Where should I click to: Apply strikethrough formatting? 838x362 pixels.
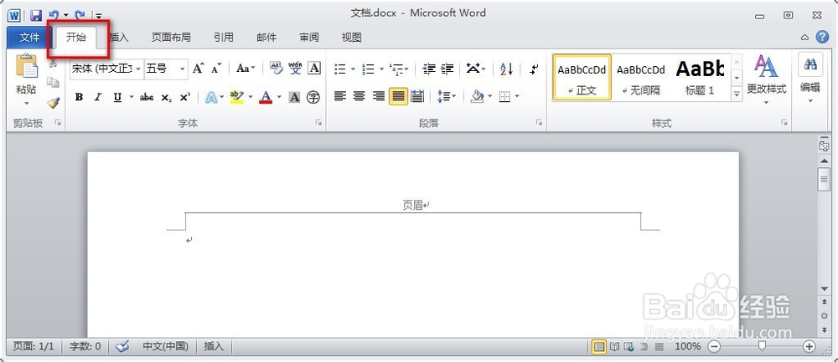(147, 97)
